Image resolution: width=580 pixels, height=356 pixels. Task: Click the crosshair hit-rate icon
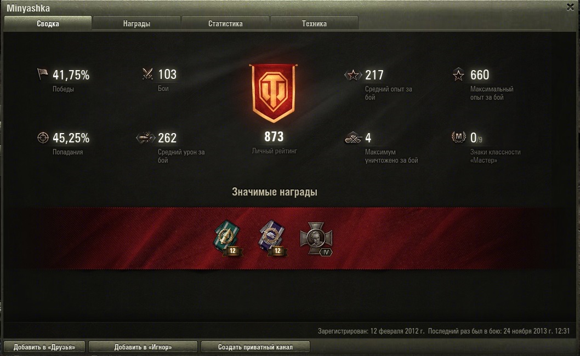point(43,137)
